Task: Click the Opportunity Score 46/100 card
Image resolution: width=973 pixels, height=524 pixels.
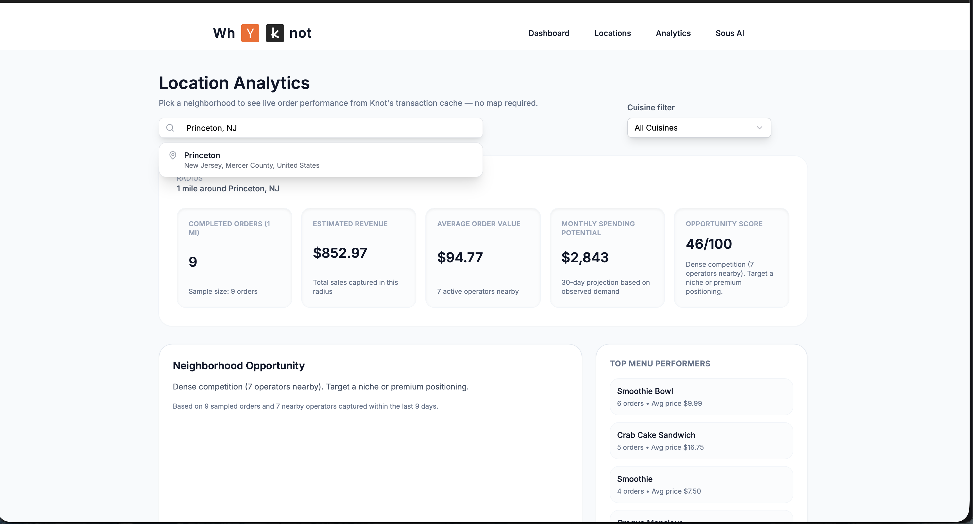Action: coord(731,257)
